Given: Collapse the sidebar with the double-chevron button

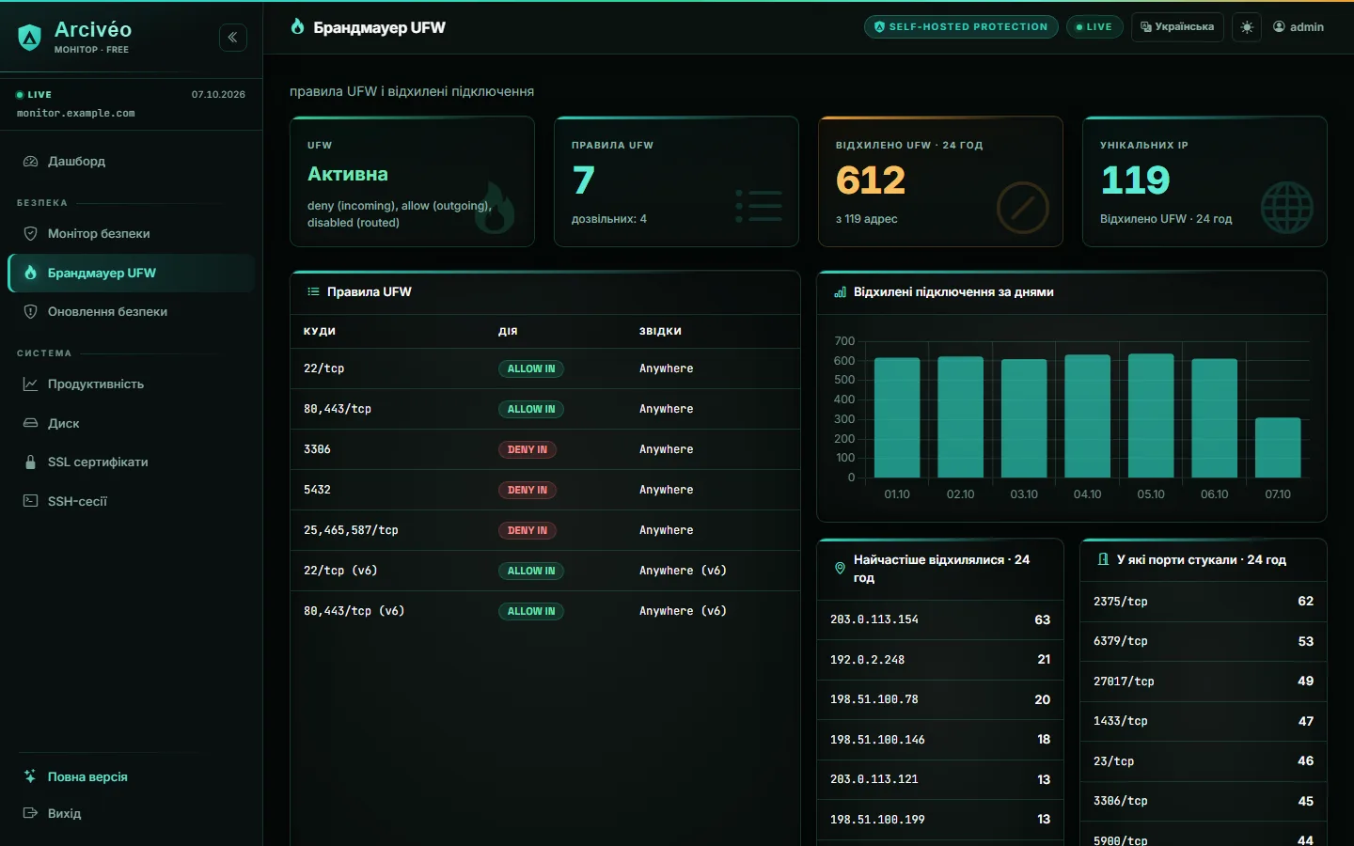Looking at the screenshot, I should 233,38.
